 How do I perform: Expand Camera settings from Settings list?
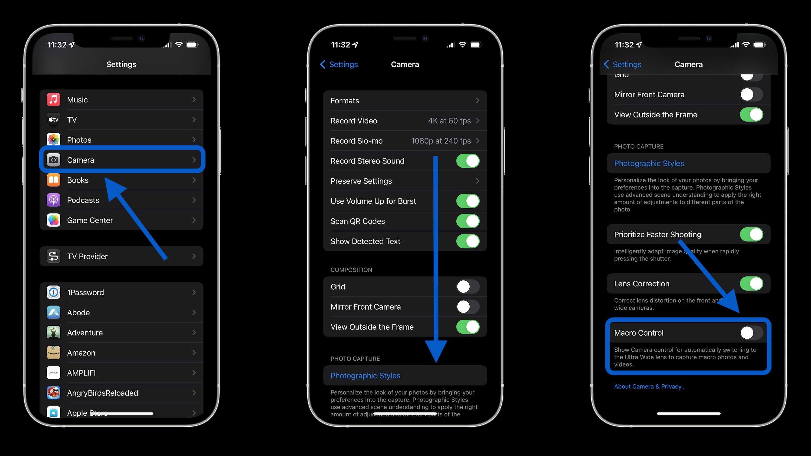click(121, 160)
